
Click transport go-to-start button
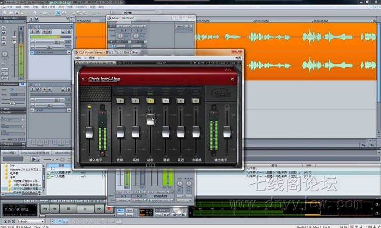(45, 209)
